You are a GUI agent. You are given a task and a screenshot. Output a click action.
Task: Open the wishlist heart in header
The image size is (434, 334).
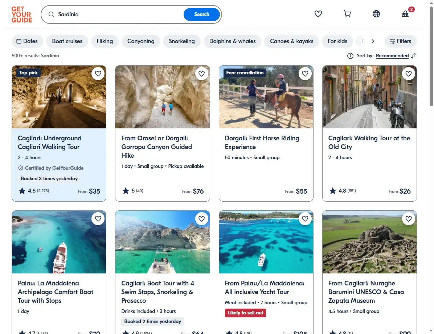tap(318, 14)
